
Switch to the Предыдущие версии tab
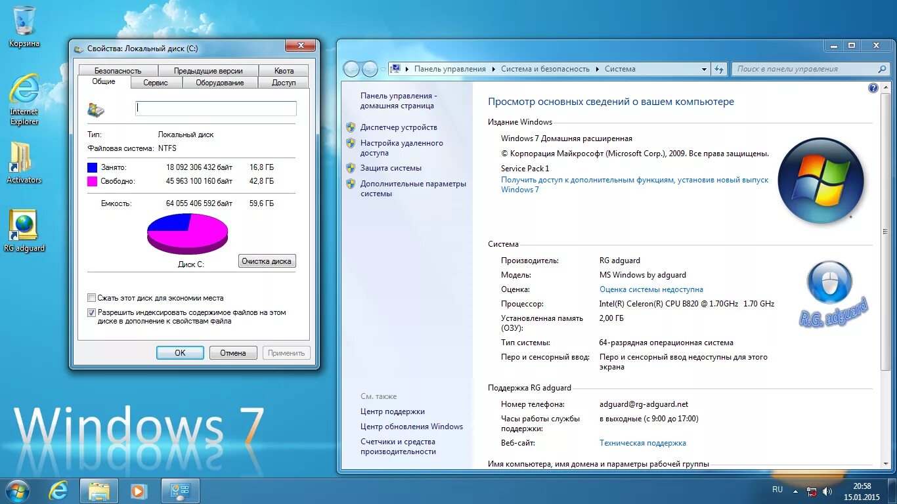(x=208, y=71)
